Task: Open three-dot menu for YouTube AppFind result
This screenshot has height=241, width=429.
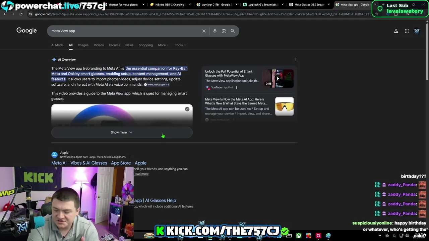Action: coord(236,87)
